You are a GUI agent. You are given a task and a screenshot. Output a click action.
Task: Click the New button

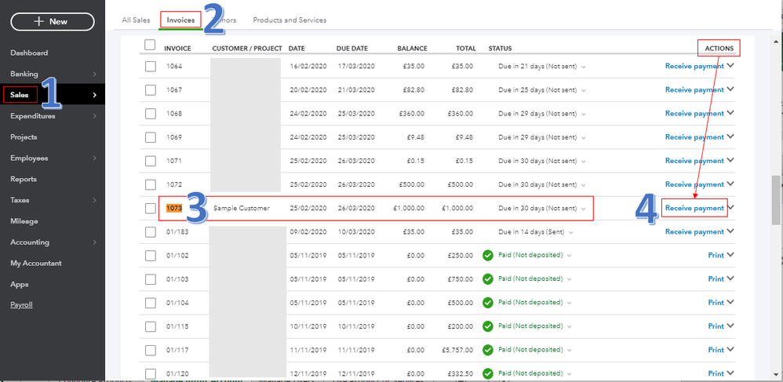[x=53, y=21]
